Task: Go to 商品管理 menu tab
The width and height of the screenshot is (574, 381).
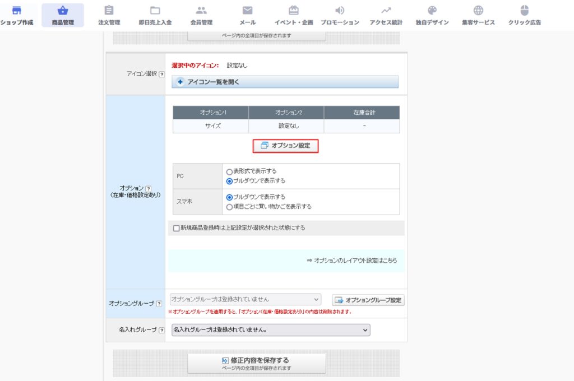Action: (x=63, y=15)
